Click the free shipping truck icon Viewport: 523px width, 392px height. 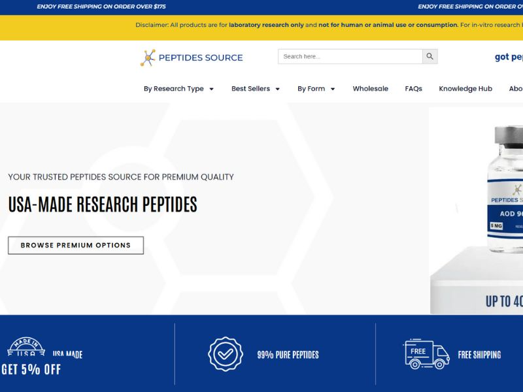426,354
